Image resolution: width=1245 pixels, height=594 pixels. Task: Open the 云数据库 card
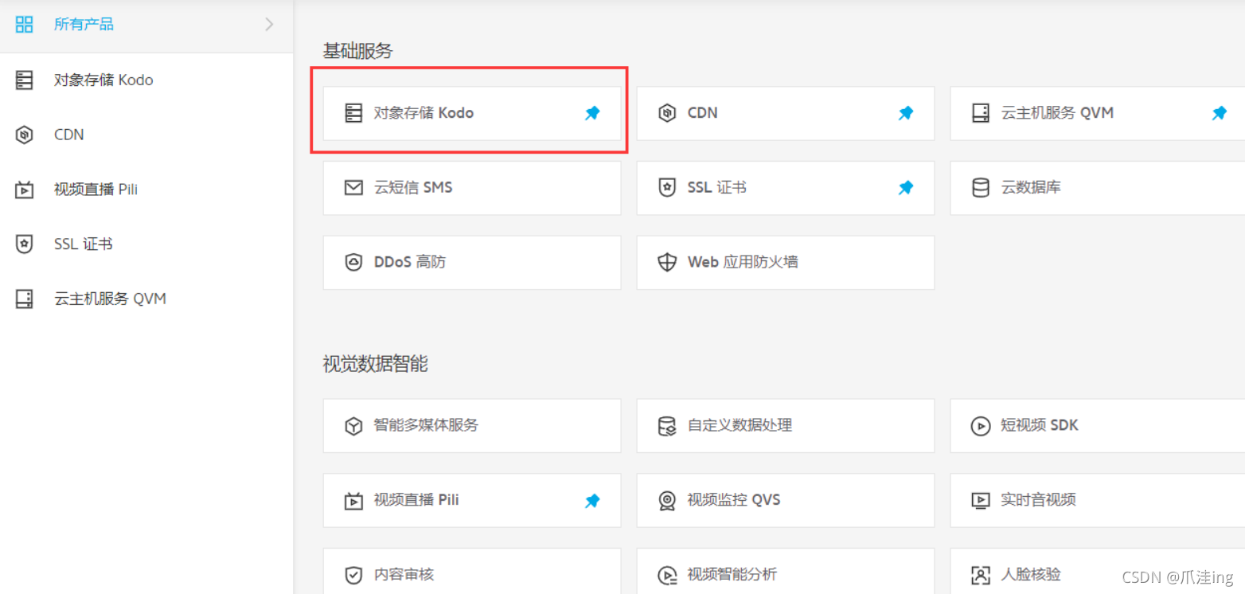[x=1098, y=188]
